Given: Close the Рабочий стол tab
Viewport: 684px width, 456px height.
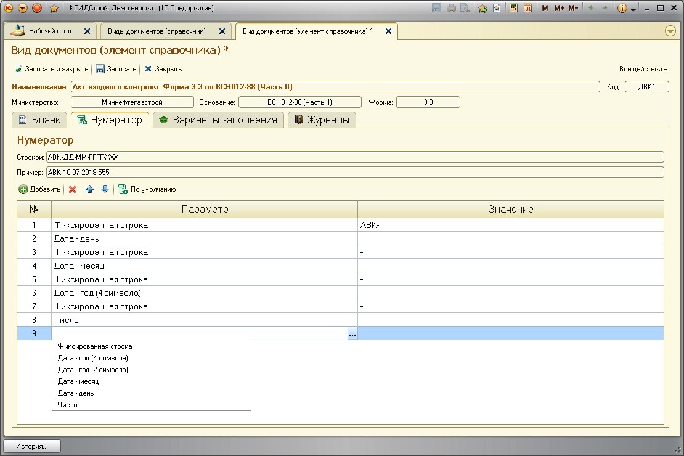Looking at the screenshot, I should (x=87, y=31).
